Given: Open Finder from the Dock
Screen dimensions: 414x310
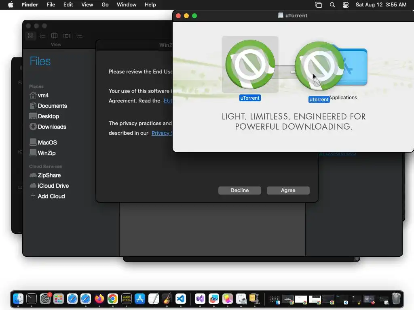Looking at the screenshot, I should [x=18, y=299].
